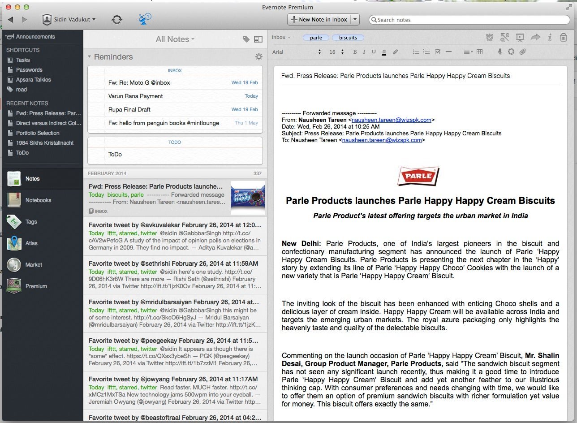Viewport: 577px width, 423px height.
Task: Click the microphone record audio icon
Action: 500,52
